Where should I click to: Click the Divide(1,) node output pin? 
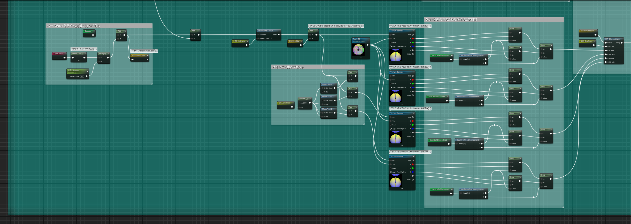(x=310, y=103)
